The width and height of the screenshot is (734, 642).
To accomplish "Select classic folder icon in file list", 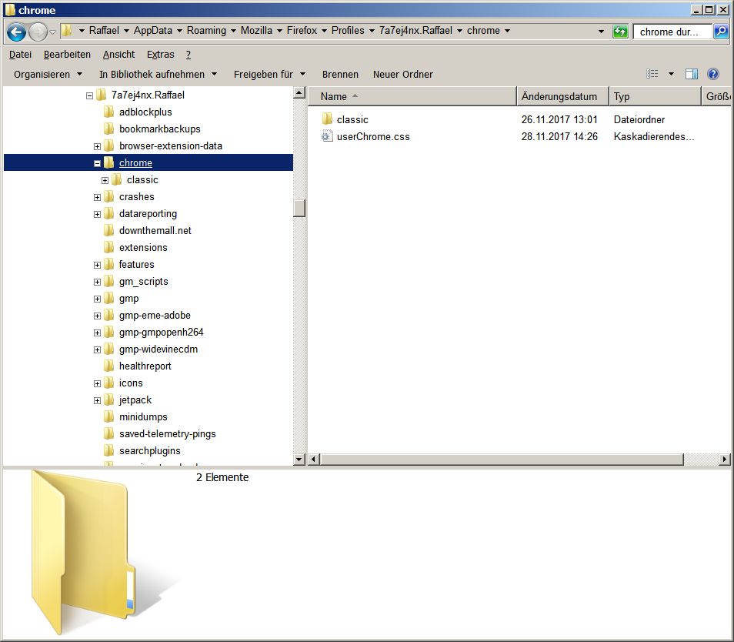I will pyautogui.click(x=327, y=119).
